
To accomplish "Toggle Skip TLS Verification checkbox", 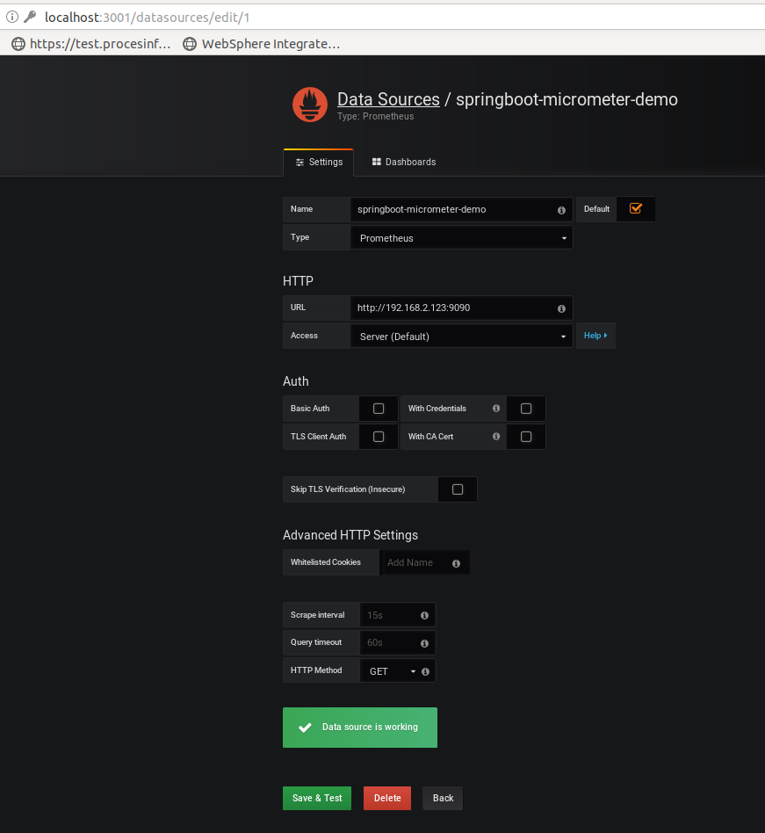I will (458, 489).
